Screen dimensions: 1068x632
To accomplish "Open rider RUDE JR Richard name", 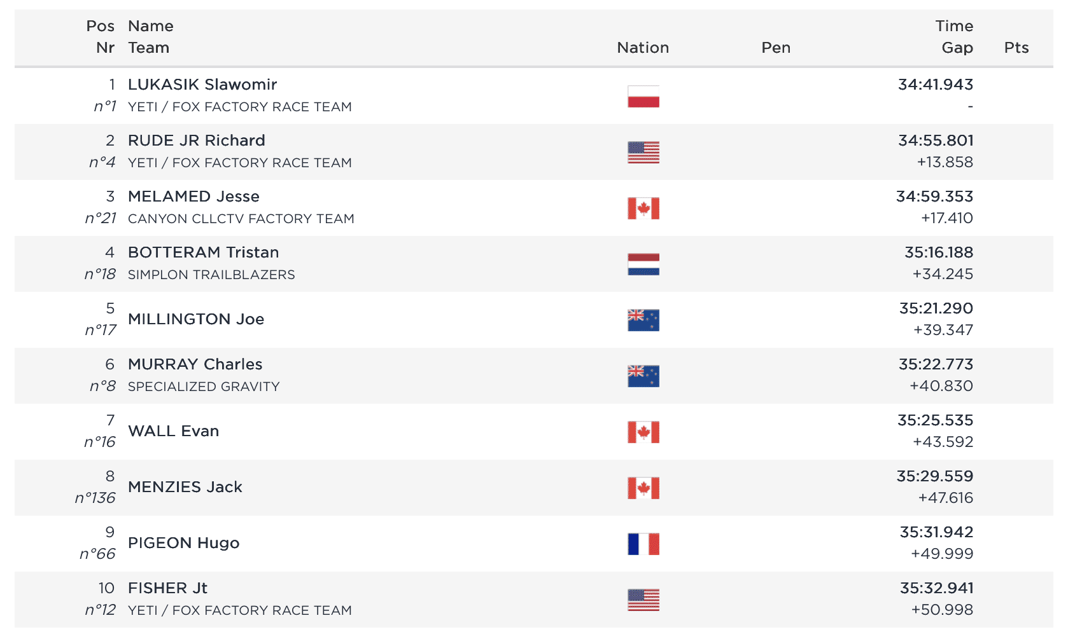I will (196, 141).
